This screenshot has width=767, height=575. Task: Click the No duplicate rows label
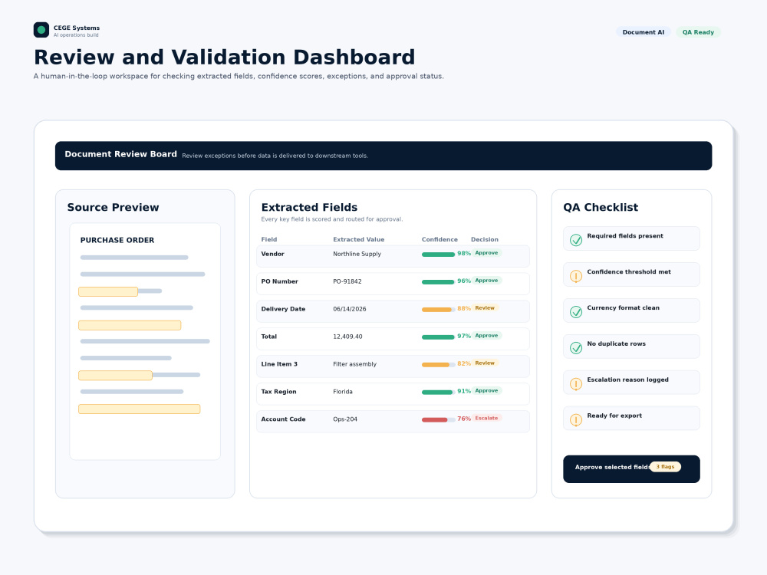[x=617, y=343]
